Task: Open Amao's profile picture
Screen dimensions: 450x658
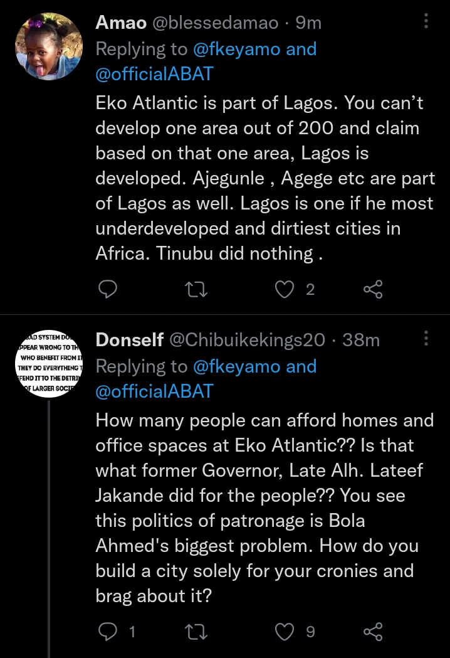Action: (x=49, y=47)
